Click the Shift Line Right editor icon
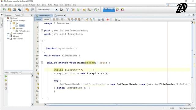This screenshot has height=110, width=196. pyautogui.click(x=103, y=20)
